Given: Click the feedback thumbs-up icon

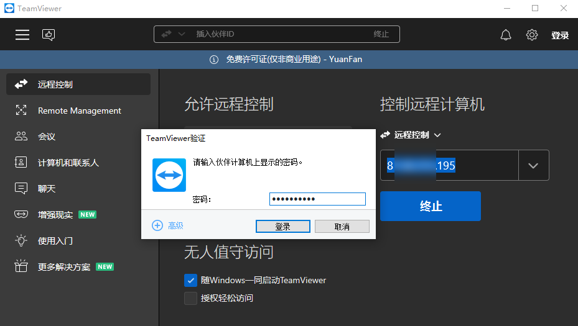Looking at the screenshot, I should tap(49, 35).
